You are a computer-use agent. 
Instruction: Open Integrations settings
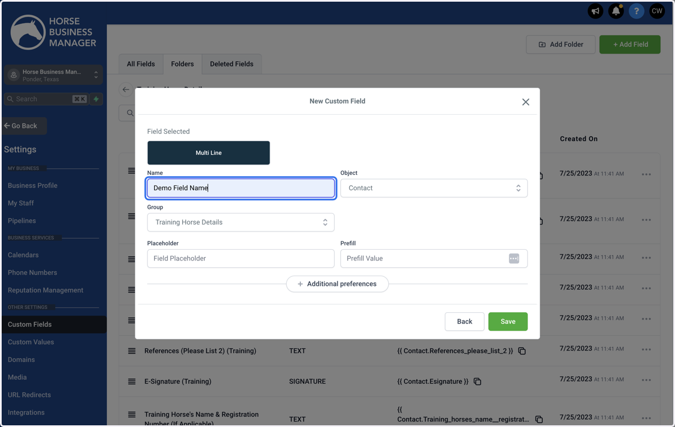click(26, 412)
